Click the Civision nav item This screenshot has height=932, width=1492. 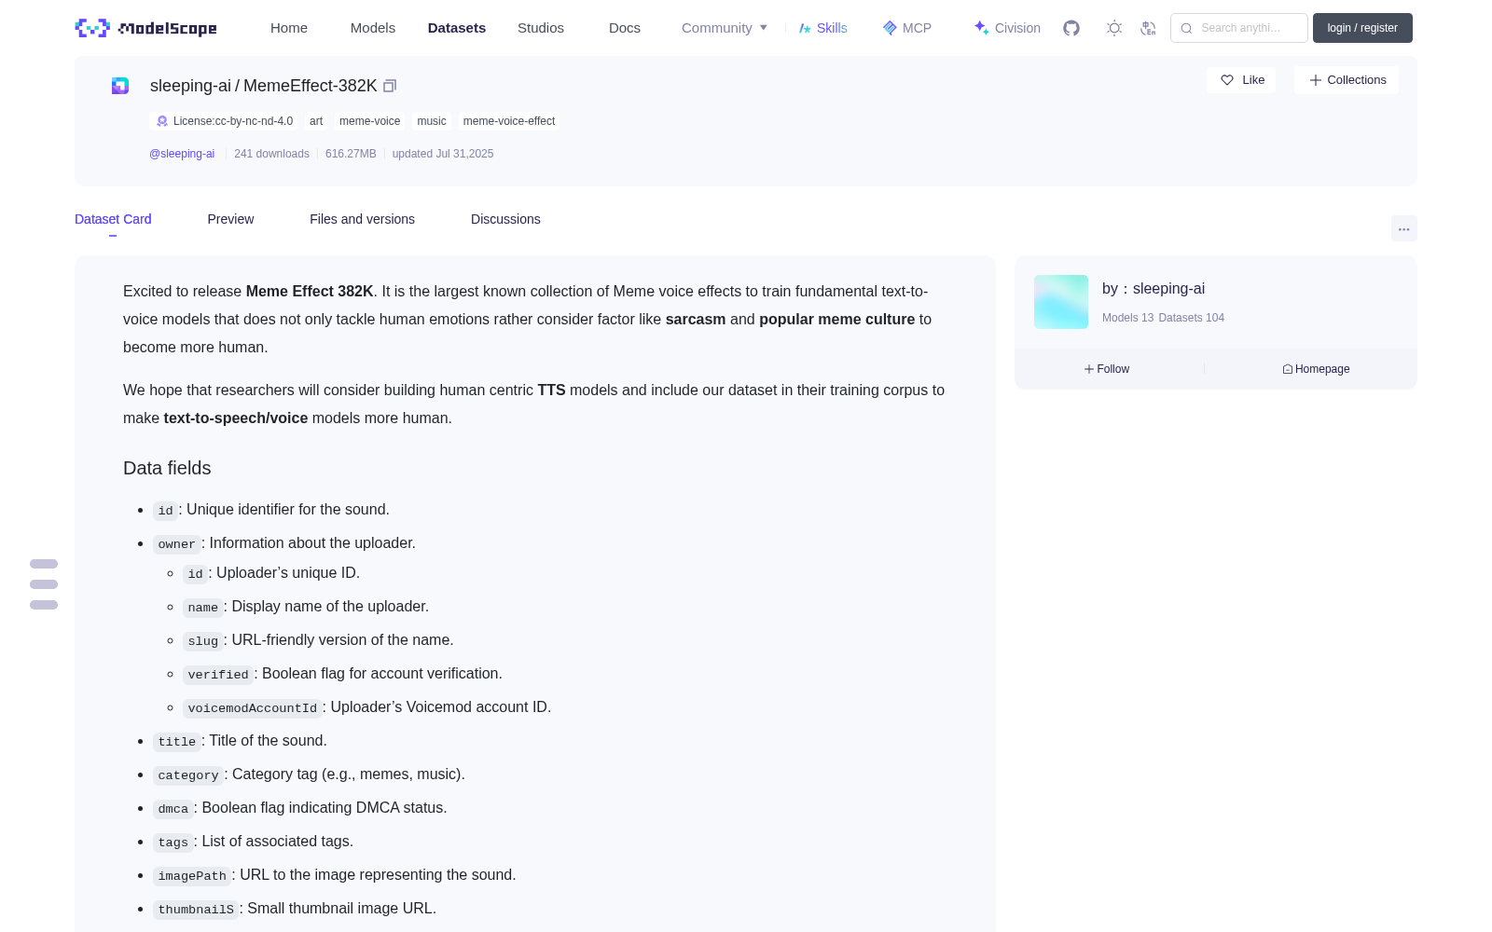coord(1007,28)
